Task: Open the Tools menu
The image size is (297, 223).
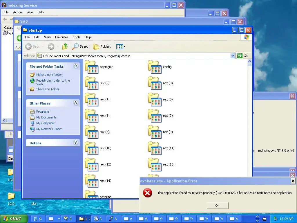Action: (x=77, y=37)
